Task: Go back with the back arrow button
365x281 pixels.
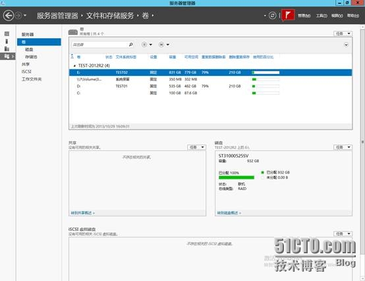Action: (x=9, y=16)
